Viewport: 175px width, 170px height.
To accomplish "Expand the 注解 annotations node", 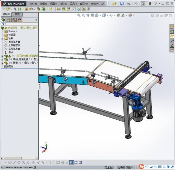I will point(2,39).
